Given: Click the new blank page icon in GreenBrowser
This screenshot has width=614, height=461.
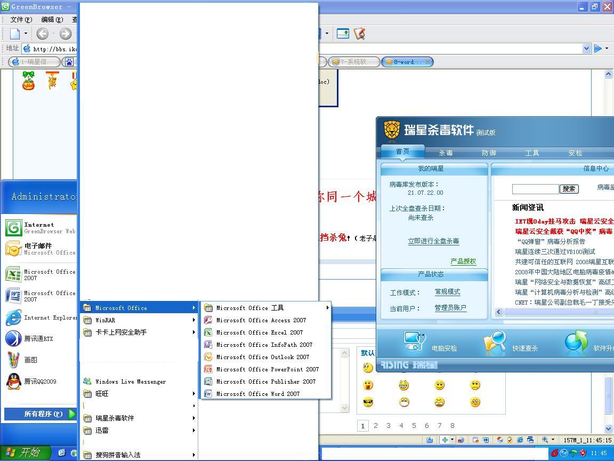Looking at the screenshot, I should [15, 34].
